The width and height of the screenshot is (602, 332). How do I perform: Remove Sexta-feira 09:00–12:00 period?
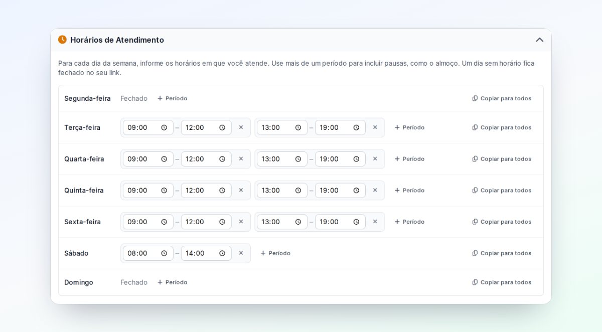241,222
